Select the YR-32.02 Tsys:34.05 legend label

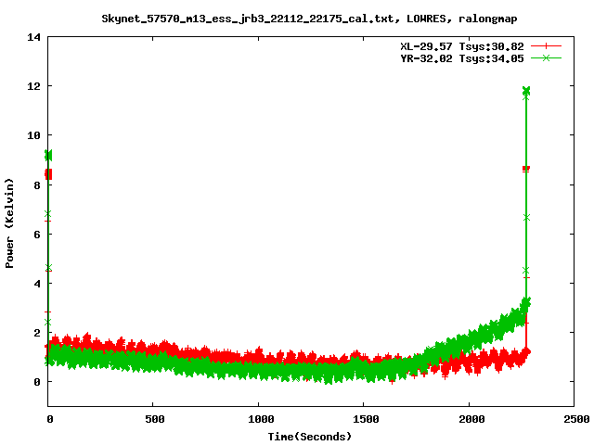tap(462, 58)
